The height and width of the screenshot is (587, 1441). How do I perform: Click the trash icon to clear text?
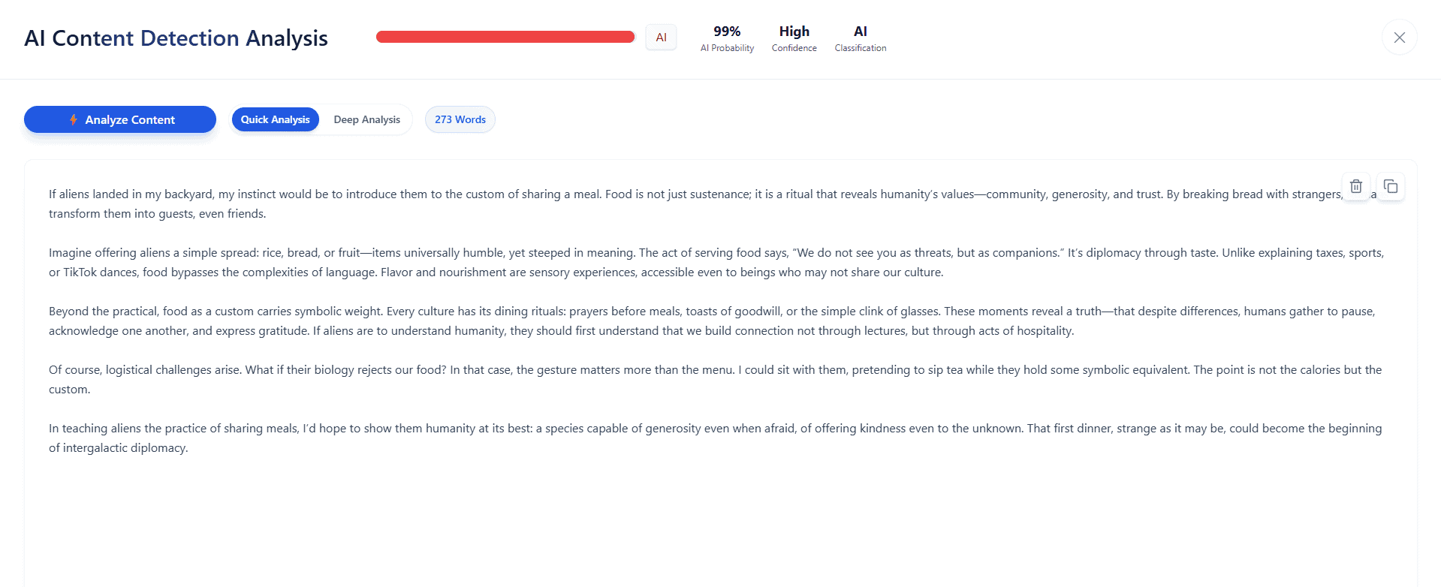pyautogui.click(x=1355, y=186)
